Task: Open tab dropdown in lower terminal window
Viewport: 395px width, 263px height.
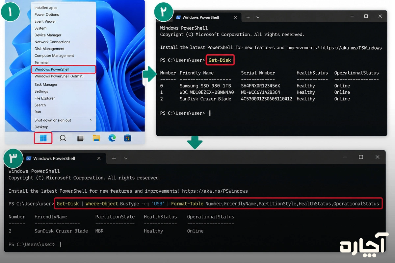Action: click(x=125, y=158)
